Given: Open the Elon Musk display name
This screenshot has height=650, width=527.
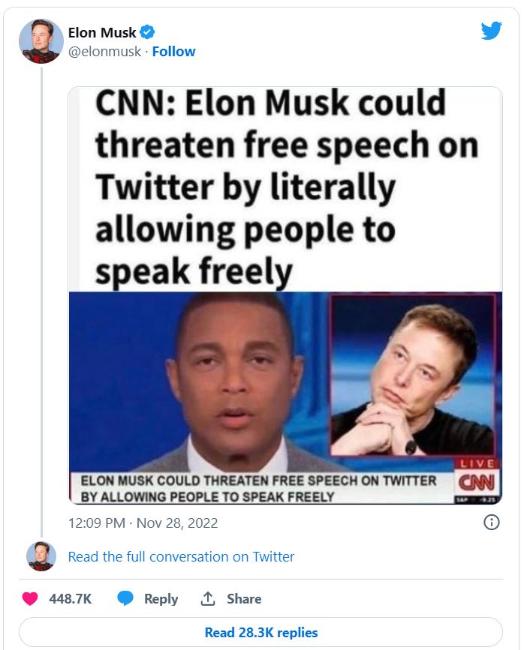Looking at the screenshot, I should (x=101, y=32).
